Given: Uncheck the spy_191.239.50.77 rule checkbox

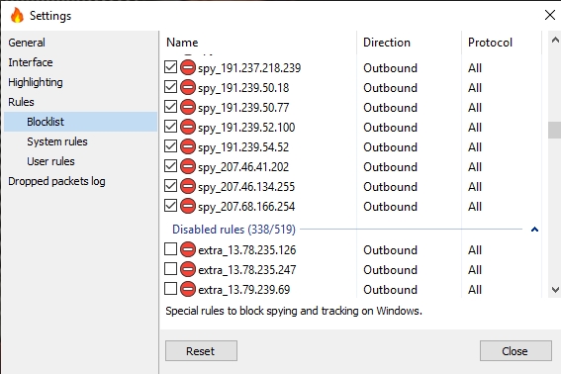Looking at the screenshot, I should pos(170,107).
